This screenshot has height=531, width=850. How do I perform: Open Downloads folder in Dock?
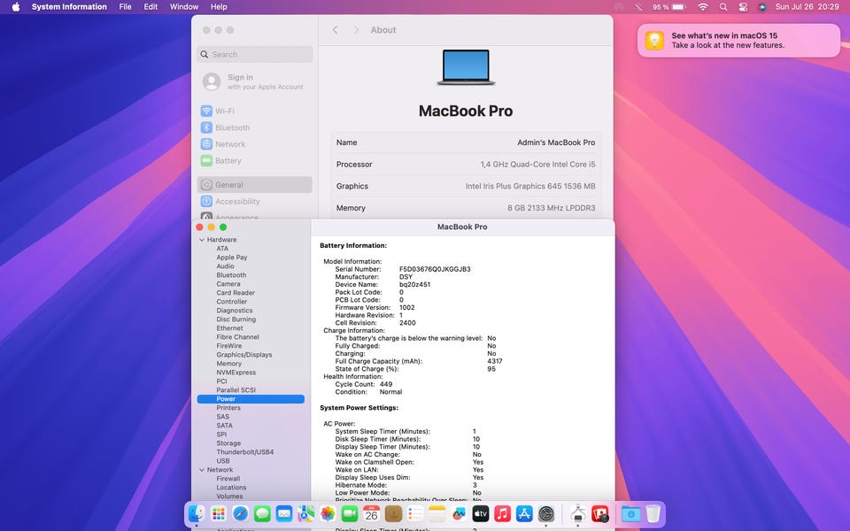[631, 513]
